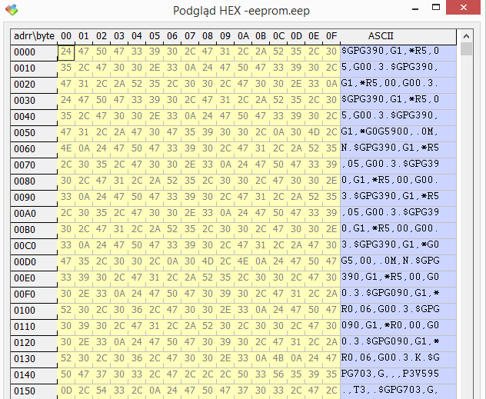
Task: Select byte in column 00 of row 0150
Action: point(66,390)
